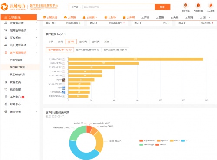
Task: Select the 近90天 time range
Action: click(95, 42)
